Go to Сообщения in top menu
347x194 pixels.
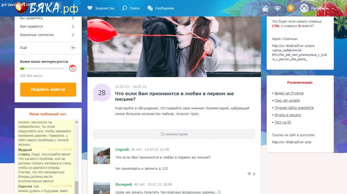point(161,8)
